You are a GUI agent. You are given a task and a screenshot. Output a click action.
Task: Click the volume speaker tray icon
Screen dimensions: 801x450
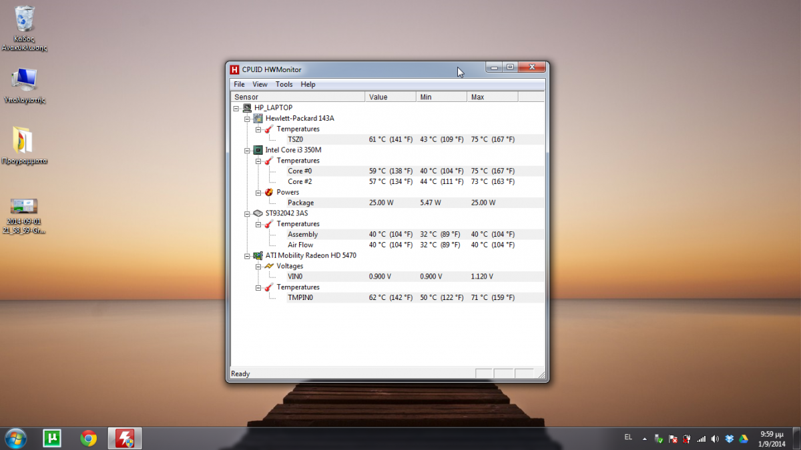point(715,439)
